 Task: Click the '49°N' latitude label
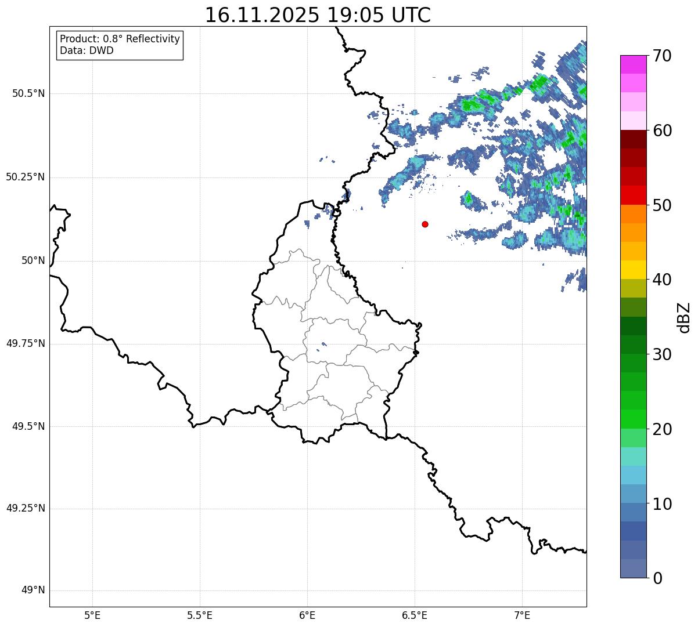tap(33, 590)
